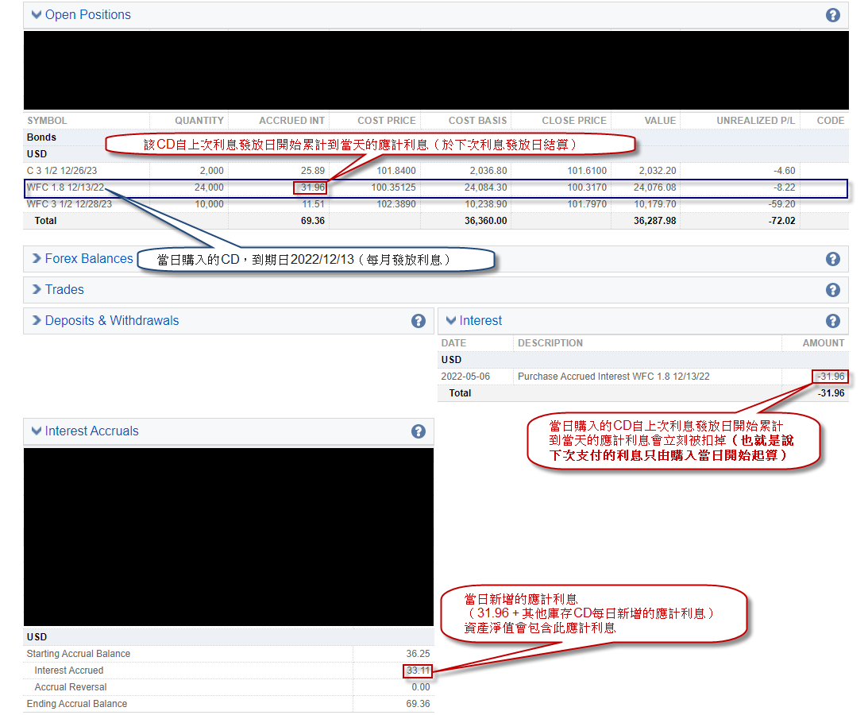The image size is (868, 715).
Task: Expand the Trades section
Action: coord(37,290)
